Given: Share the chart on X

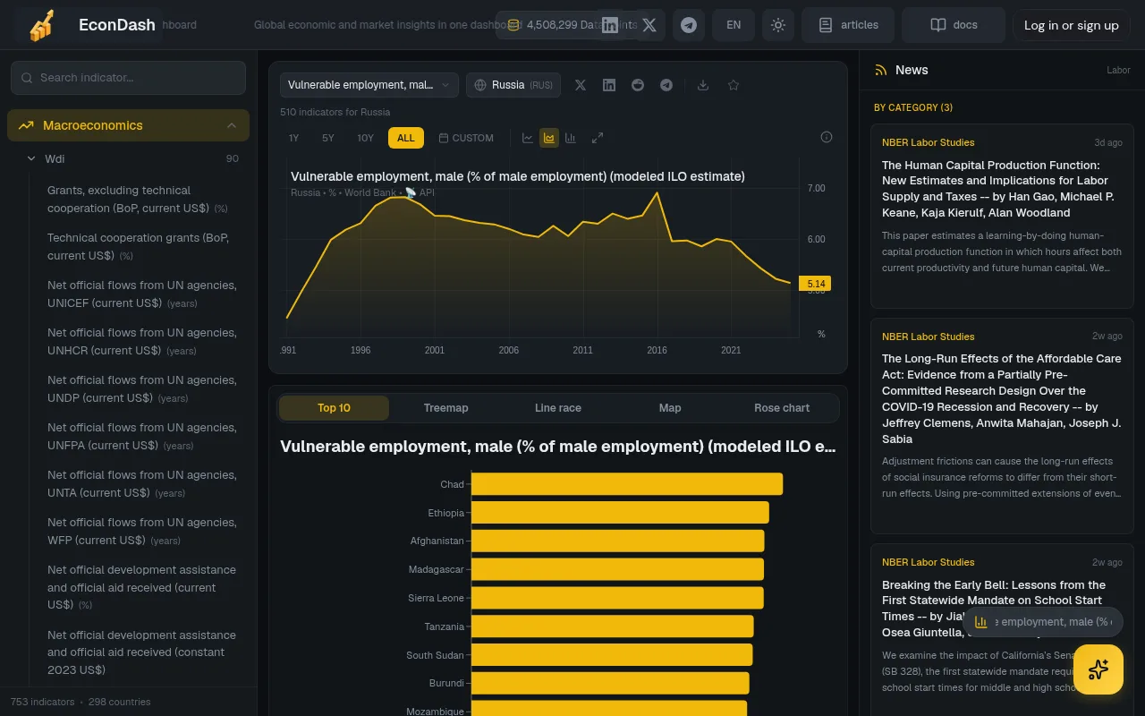Looking at the screenshot, I should (x=581, y=85).
